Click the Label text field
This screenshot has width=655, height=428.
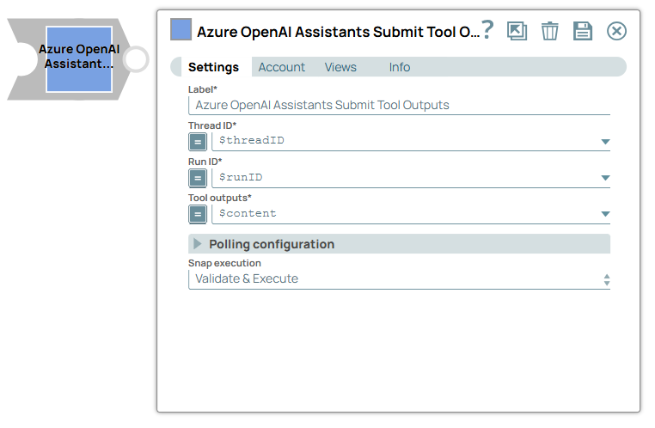(399, 105)
